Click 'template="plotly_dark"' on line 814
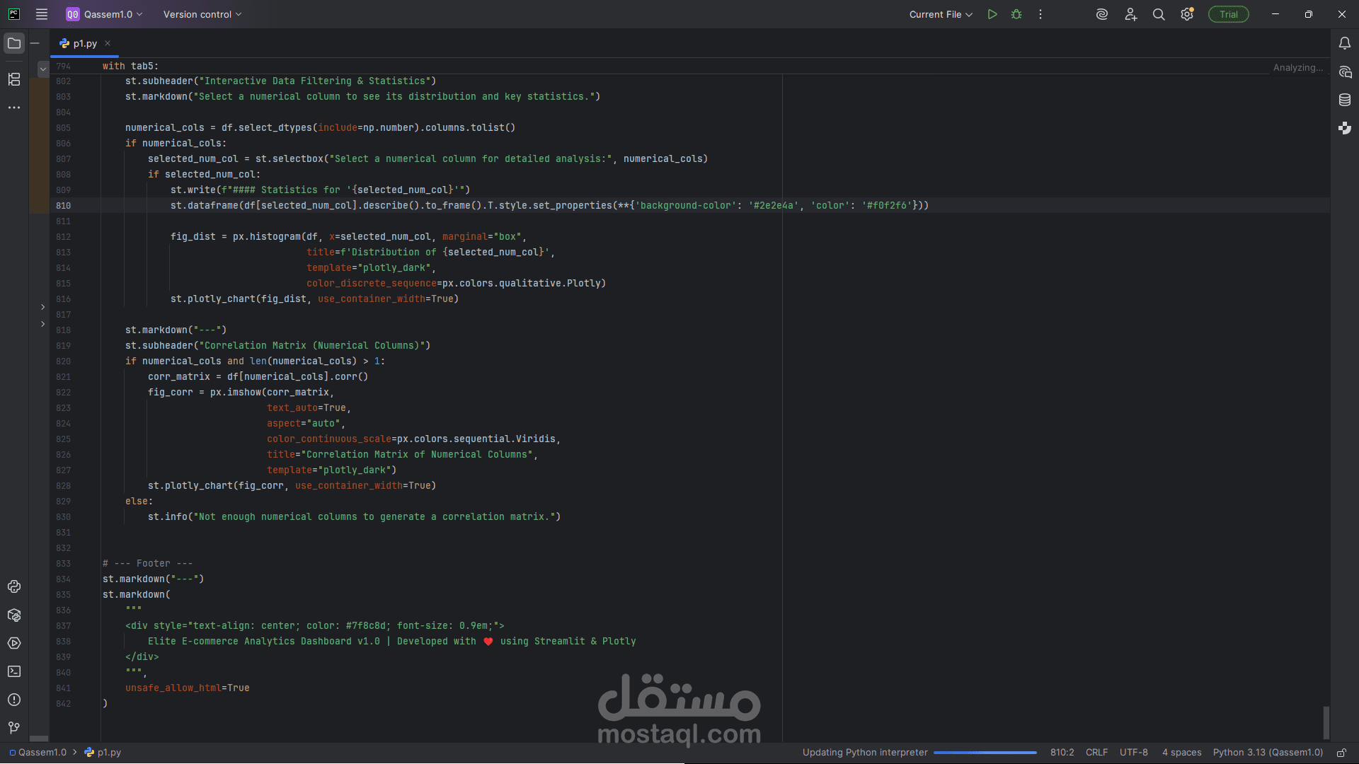Viewport: 1359px width, 764px height. 368,267
